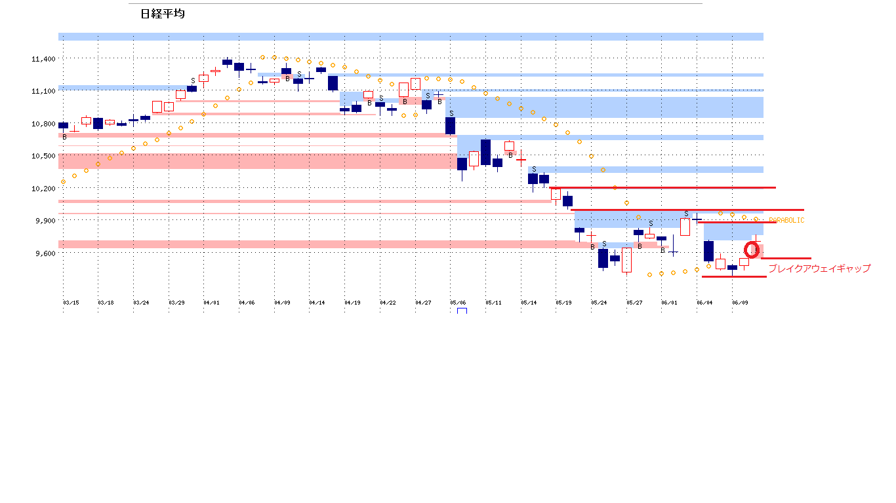The image size is (896, 503).
Task: Click the red circle marker on the chart
Action: (752, 250)
